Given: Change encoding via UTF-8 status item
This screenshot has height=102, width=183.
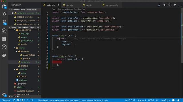Looking at the screenshot, I should 151,100.
